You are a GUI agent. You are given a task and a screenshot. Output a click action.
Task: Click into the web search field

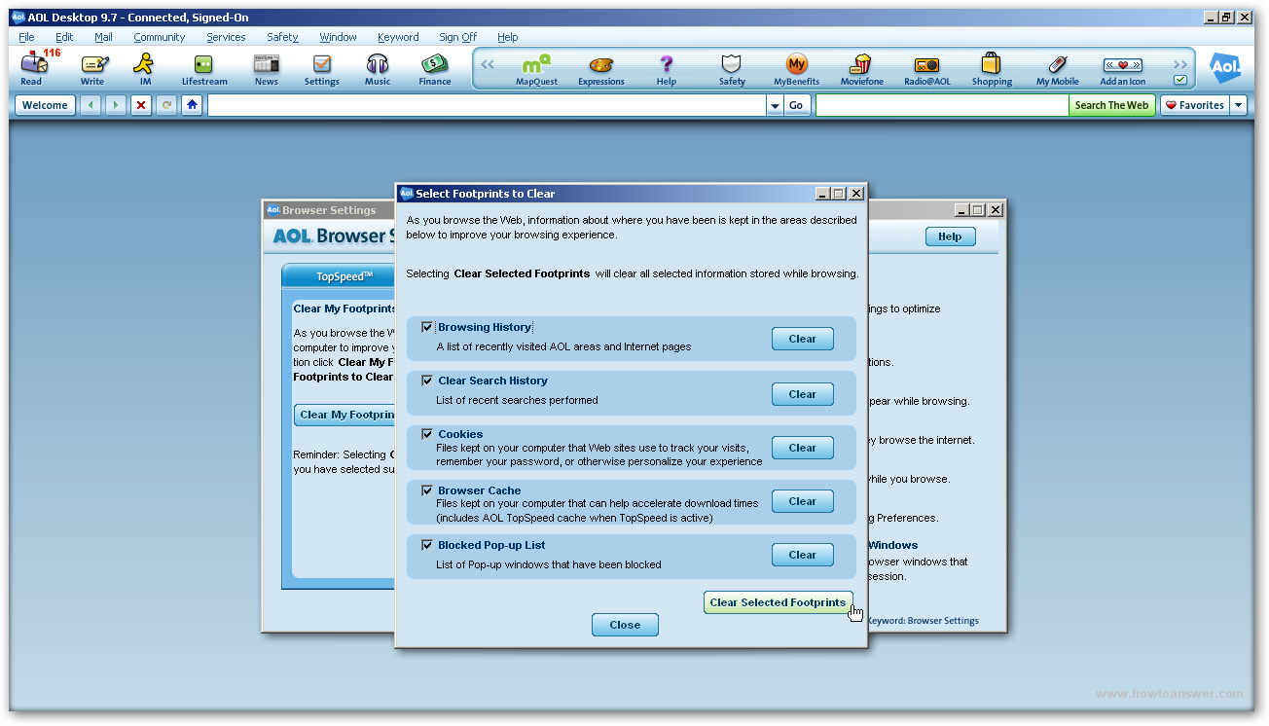942,105
